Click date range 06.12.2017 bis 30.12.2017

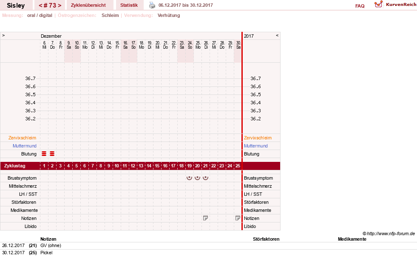[x=186, y=5]
